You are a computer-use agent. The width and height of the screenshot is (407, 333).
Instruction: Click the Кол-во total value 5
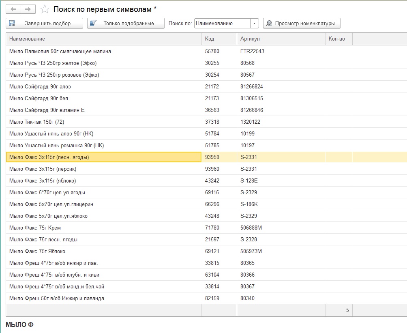347,310
